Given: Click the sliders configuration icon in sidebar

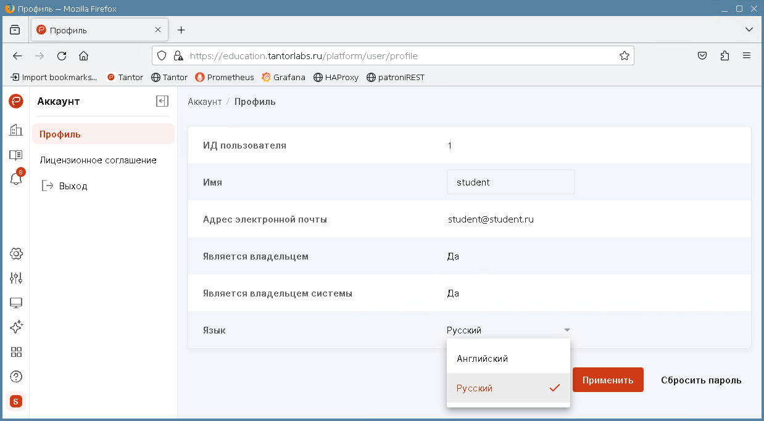Looking at the screenshot, I should pyautogui.click(x=16, y=278).
